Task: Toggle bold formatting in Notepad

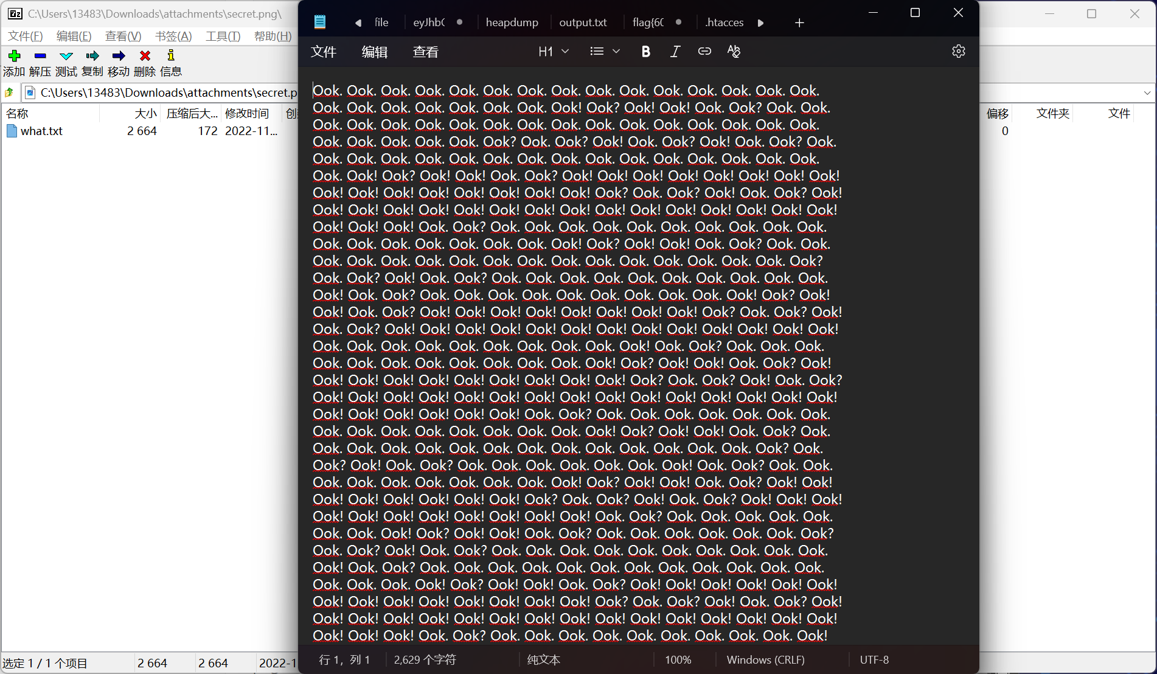Action: click(645, 52)
